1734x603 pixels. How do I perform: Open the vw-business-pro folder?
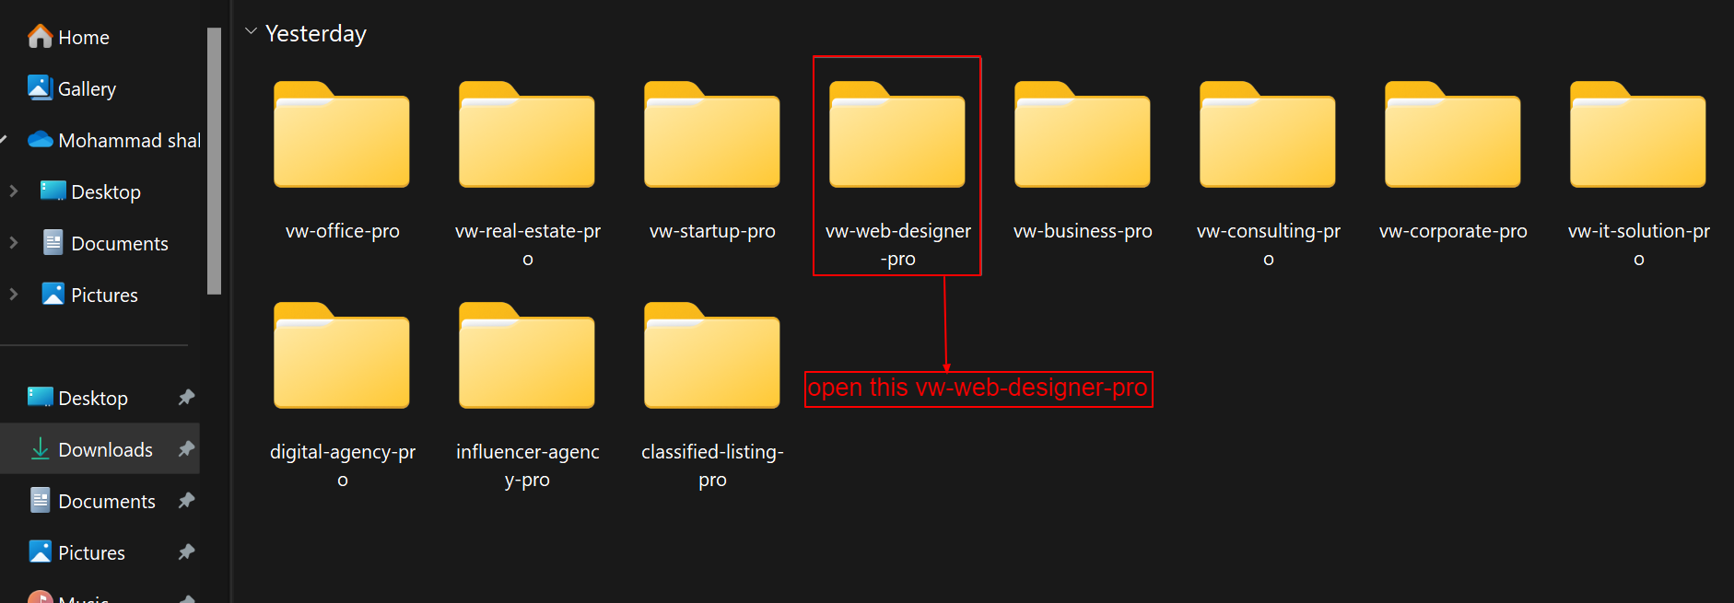(1083, 138)
